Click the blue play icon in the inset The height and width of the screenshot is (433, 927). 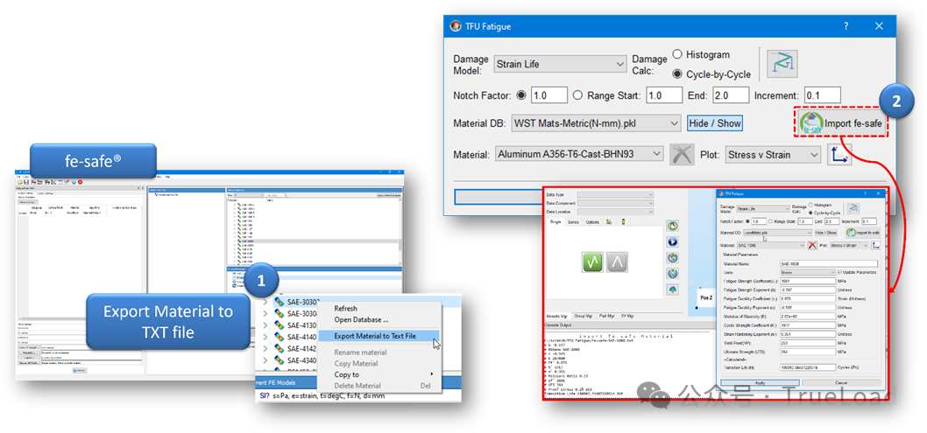pyautogui.click(x=673, y=241)
